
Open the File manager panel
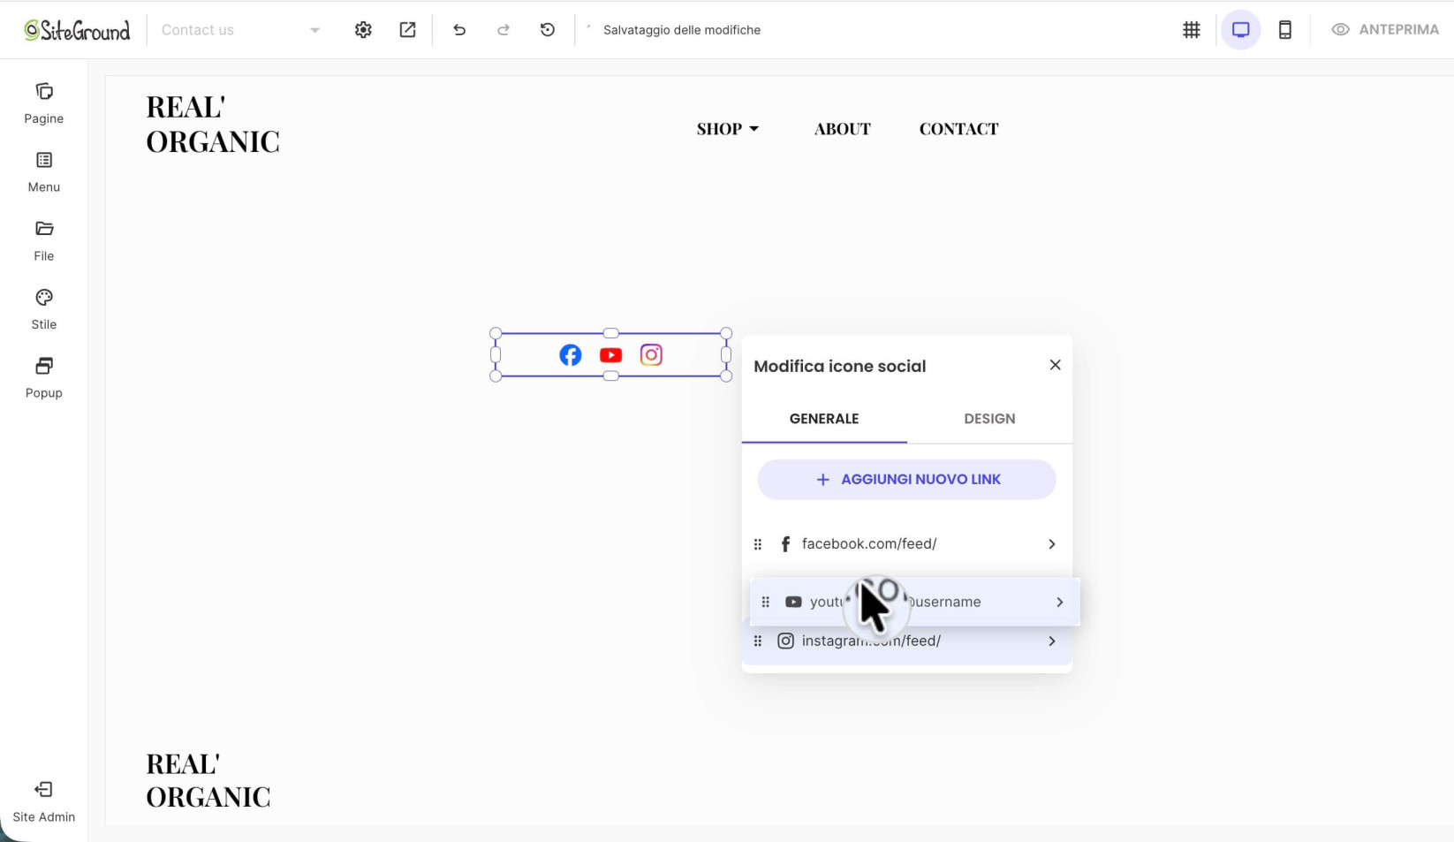click(x=44, y=241)
